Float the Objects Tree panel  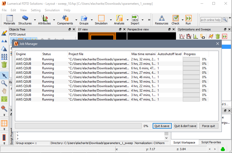(70, 29)
